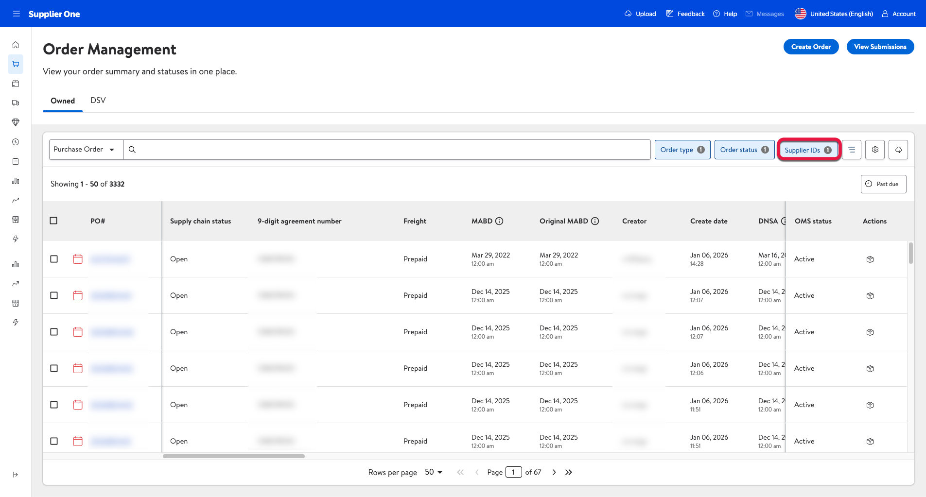Click the download cloud icon in toolbar
Viewport: 926px width, 497px height.
[898, 150]
